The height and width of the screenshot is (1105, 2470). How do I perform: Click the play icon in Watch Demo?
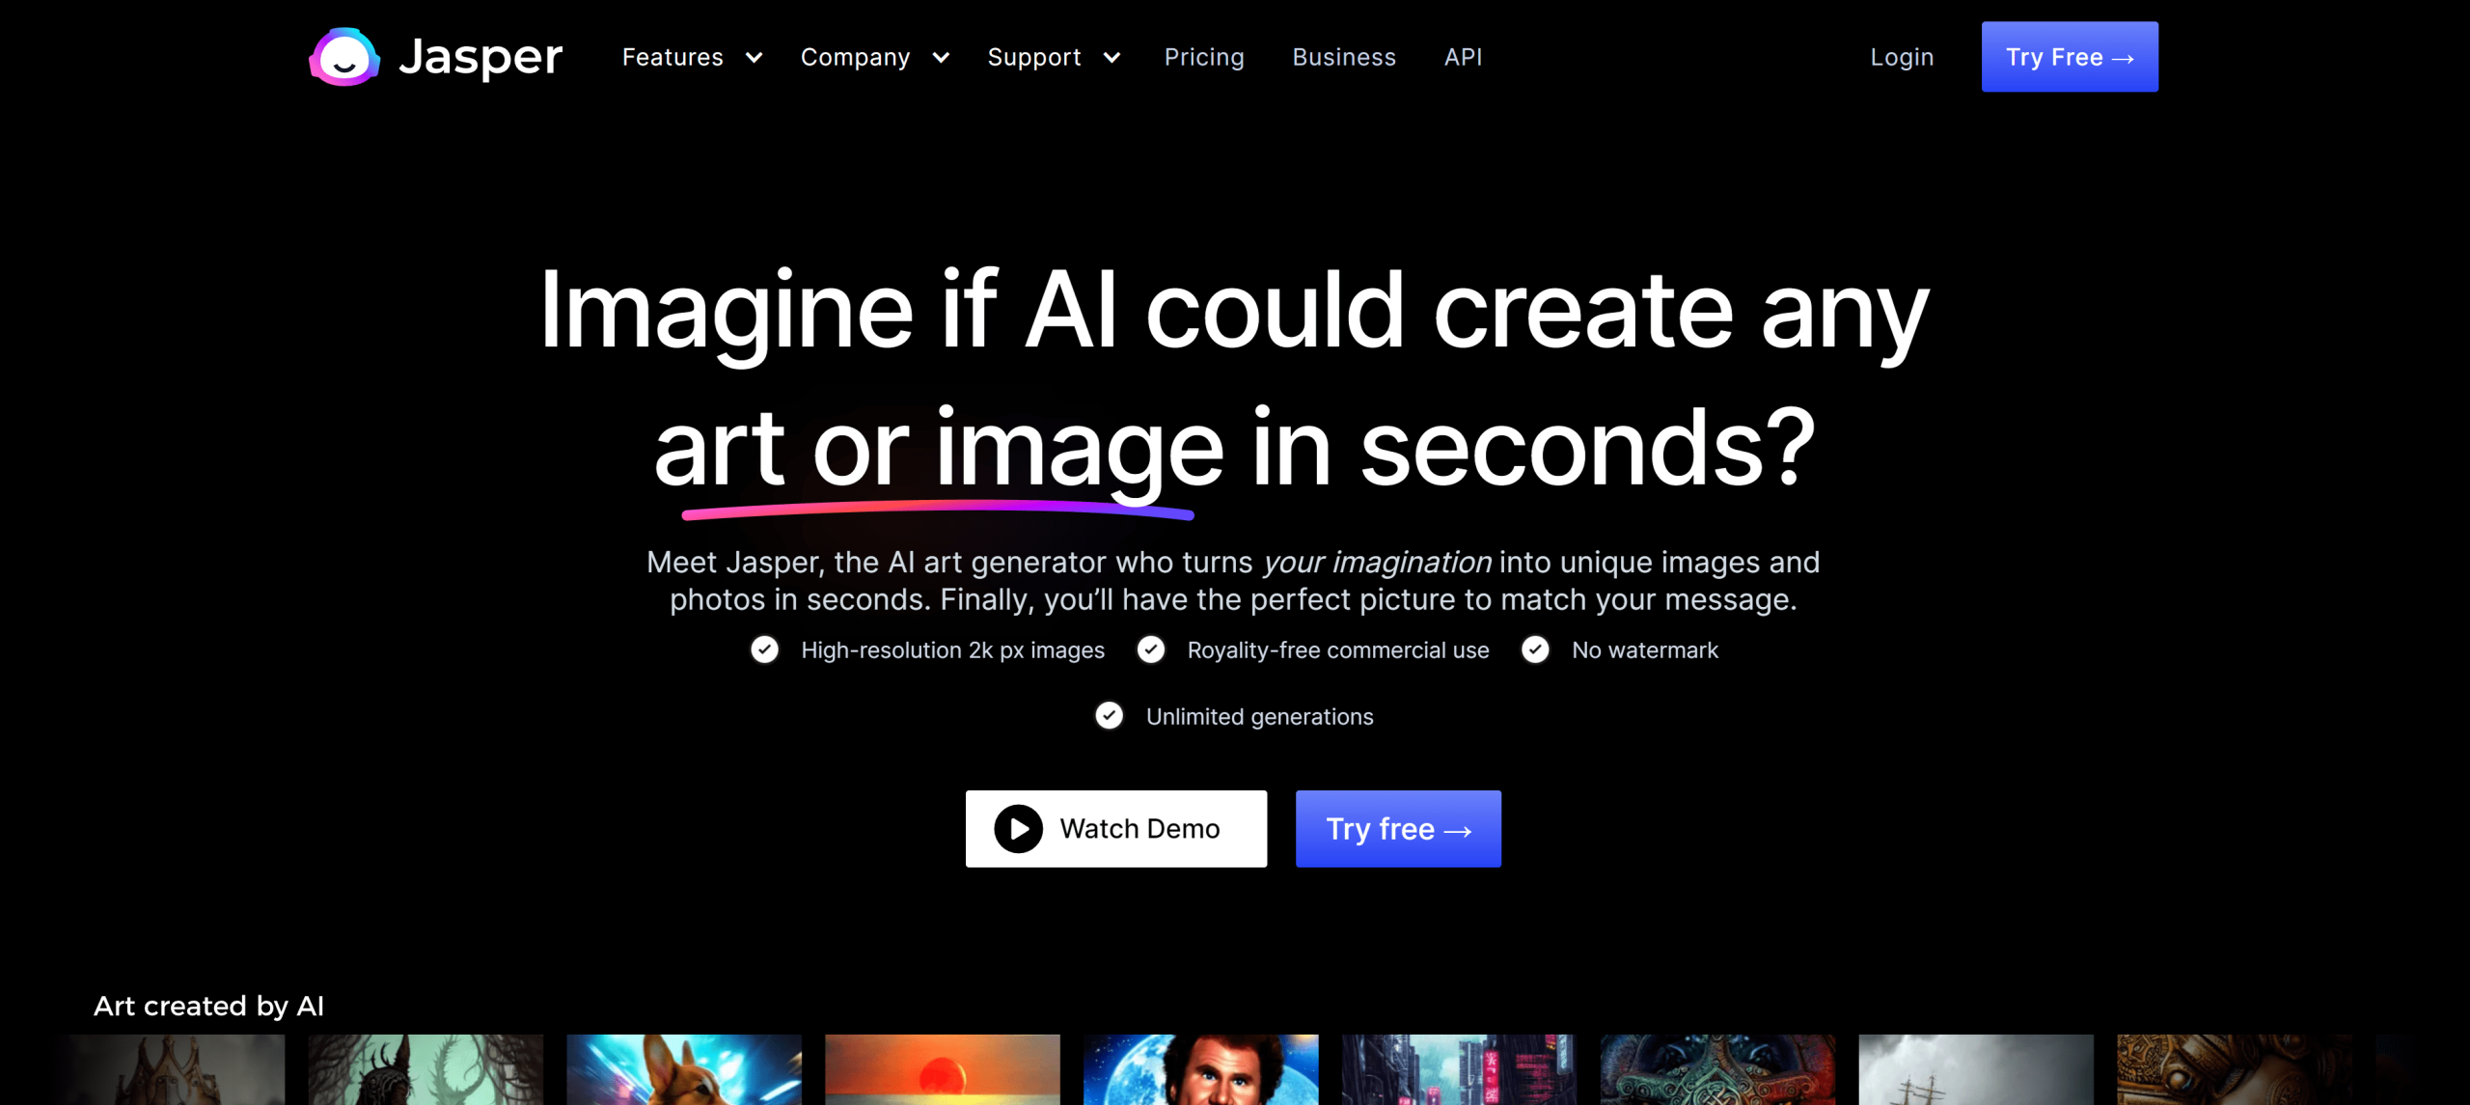[1019, 829]
